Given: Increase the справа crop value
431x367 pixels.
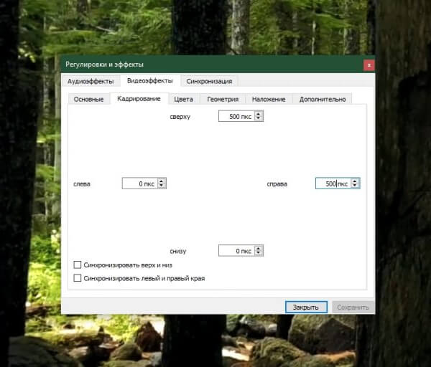Looking at the screenshot, I should coord(355,181).
